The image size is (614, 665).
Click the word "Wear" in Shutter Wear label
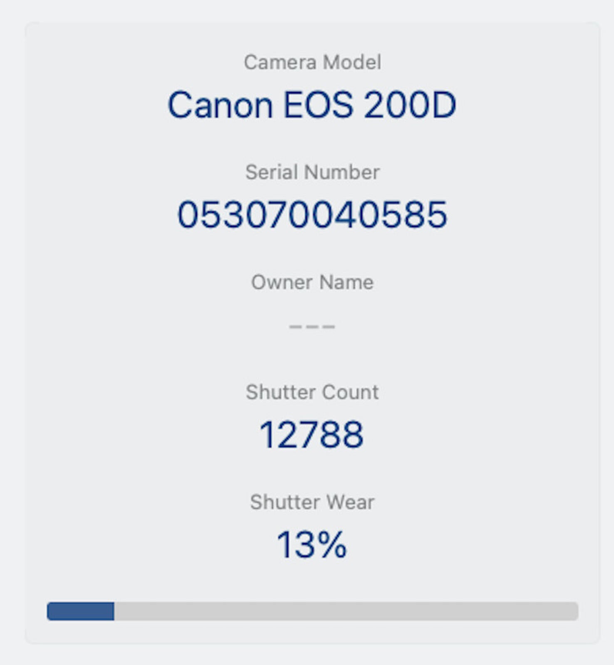pos(350,502)
